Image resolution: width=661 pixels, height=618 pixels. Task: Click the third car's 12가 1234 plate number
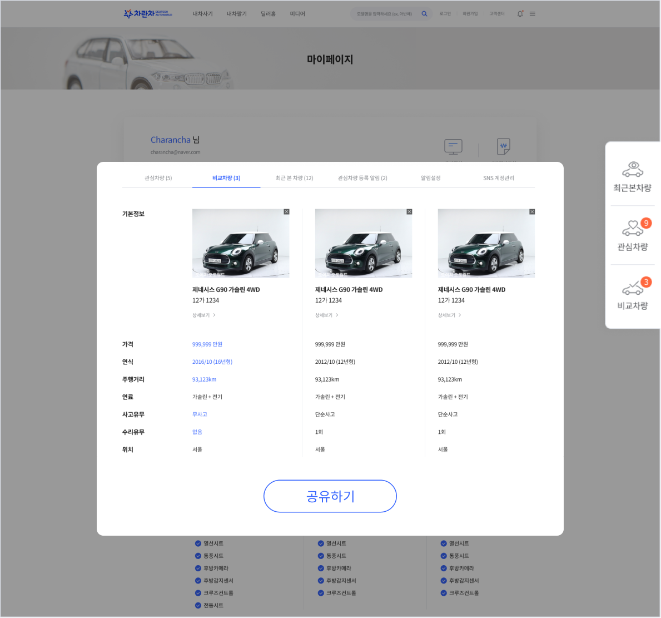[451, 300]
